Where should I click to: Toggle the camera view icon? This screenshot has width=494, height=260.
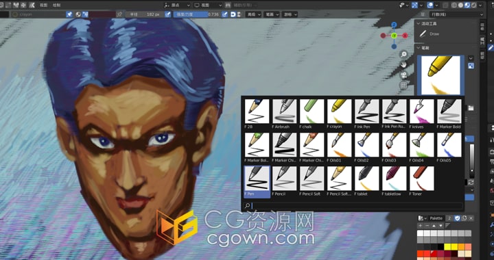pos(403,75)
